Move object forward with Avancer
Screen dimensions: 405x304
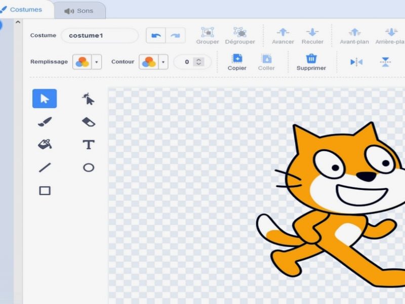tap(283, 35)
